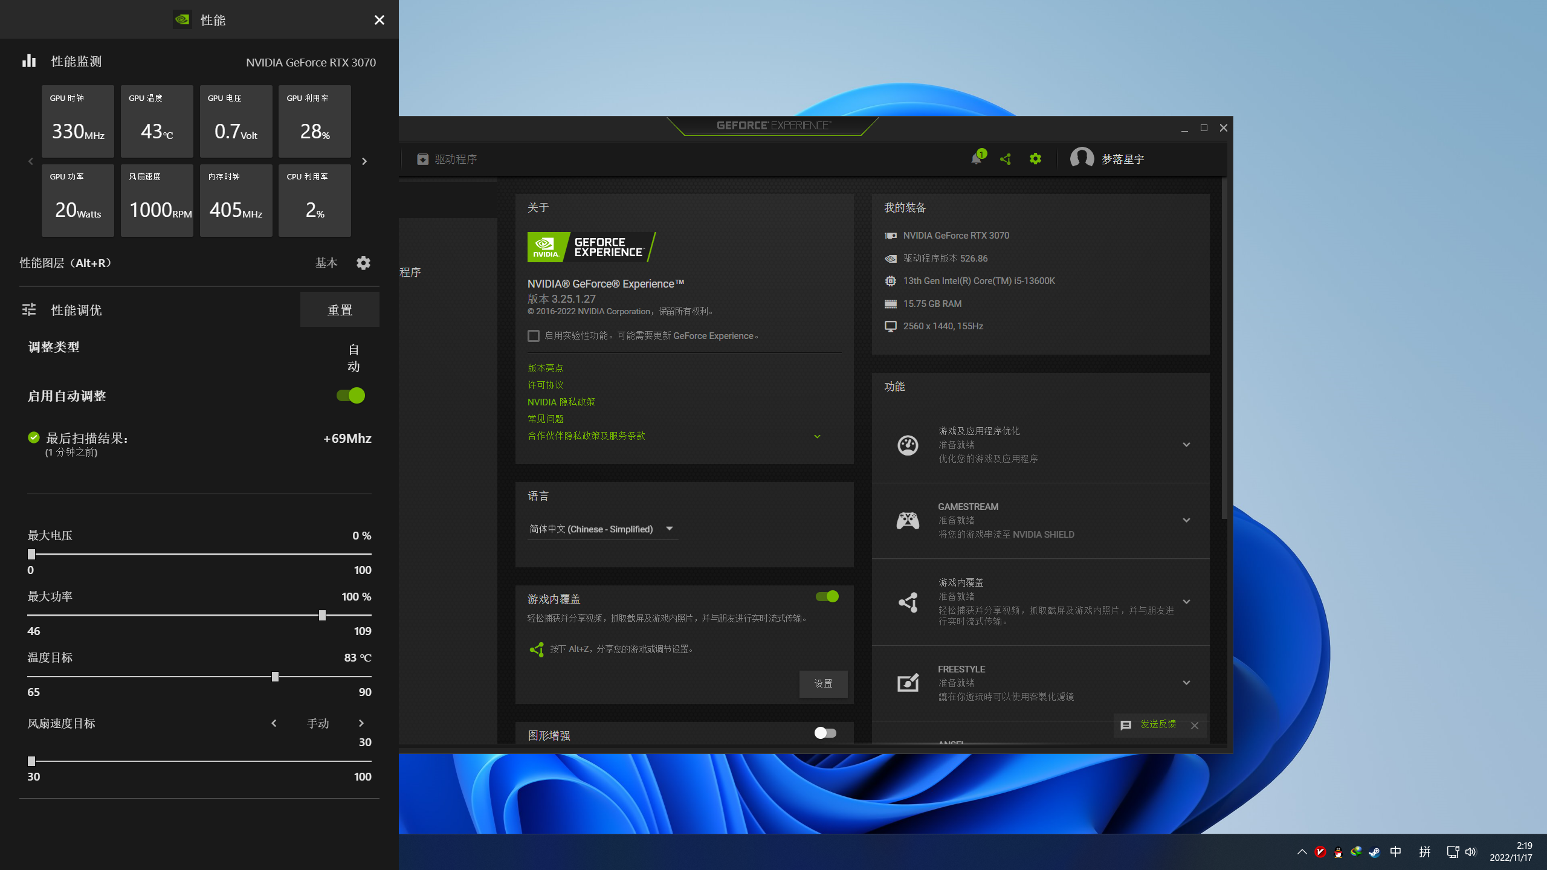
Task: Switch to the 驱动程序 tab
Action: (x=447, y=159)
